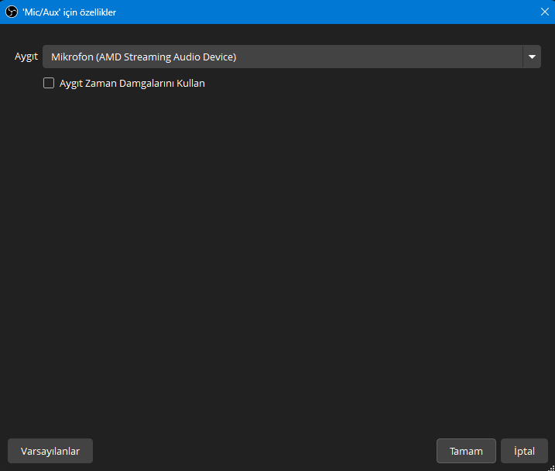
Task: Restore defaults using Varsayılanlar
Action: pos(50,451)
